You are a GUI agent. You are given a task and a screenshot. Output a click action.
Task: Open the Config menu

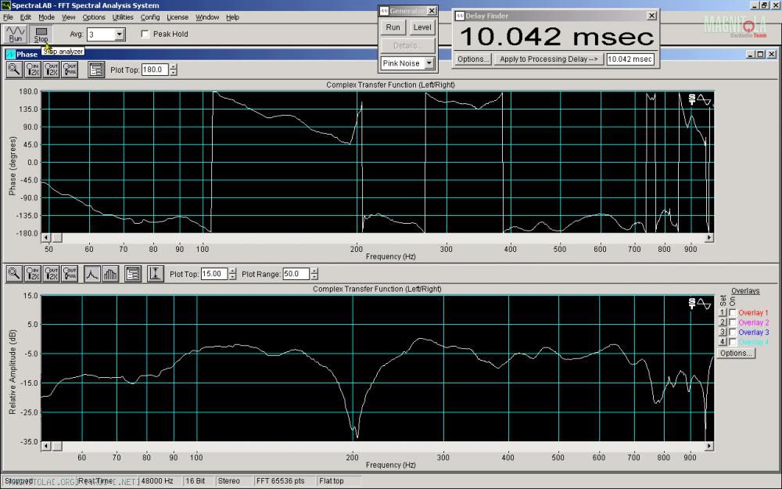150,17
